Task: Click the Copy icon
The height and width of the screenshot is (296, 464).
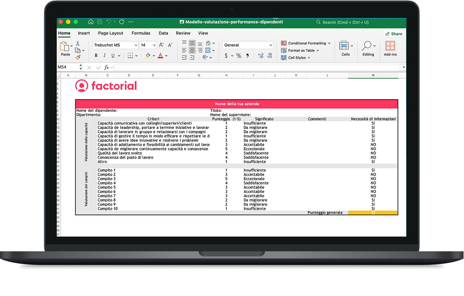Action: (x=77, y=51)
